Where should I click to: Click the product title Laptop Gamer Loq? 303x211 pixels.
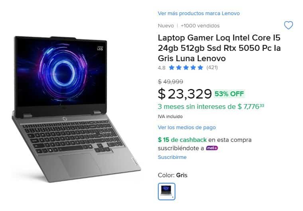tap(219, 48)
